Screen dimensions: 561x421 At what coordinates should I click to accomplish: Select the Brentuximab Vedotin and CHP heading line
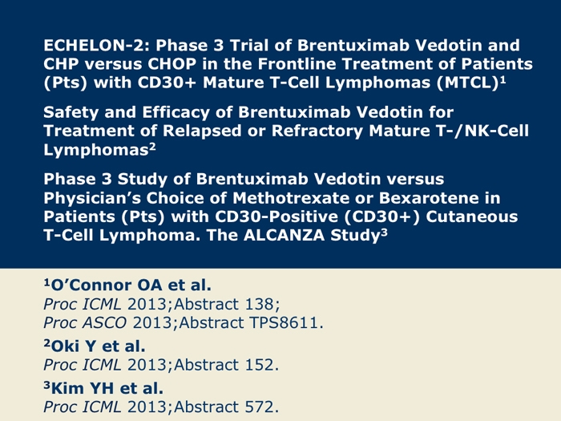(281, 46)
